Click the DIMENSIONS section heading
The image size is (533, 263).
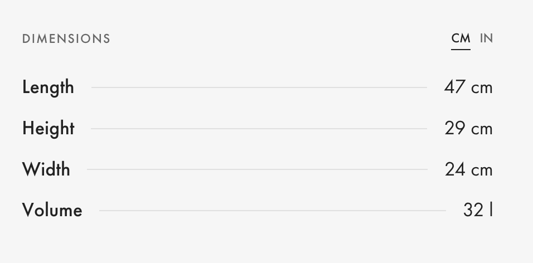[66, 39]
